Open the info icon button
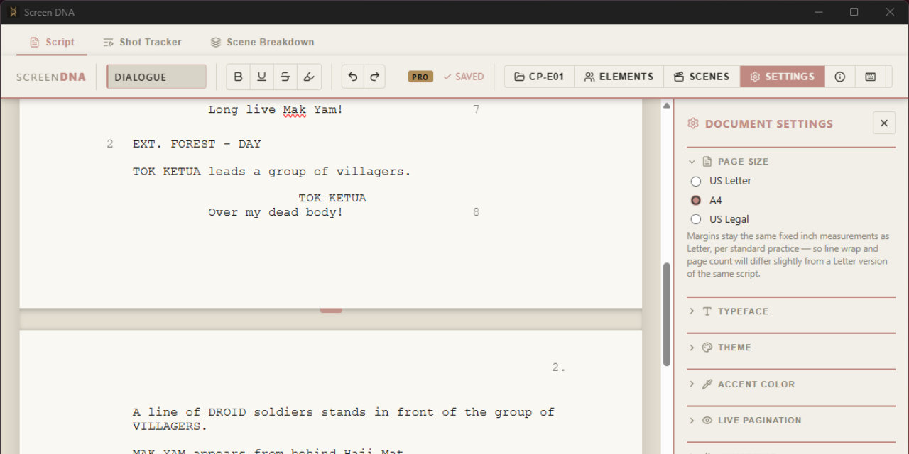Viewport: 909px width, 454px height. click(x=840, y=77)
